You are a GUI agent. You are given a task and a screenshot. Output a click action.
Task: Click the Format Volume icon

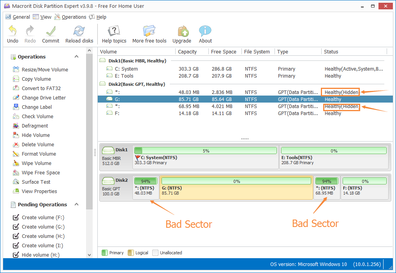tap(16, 154)
